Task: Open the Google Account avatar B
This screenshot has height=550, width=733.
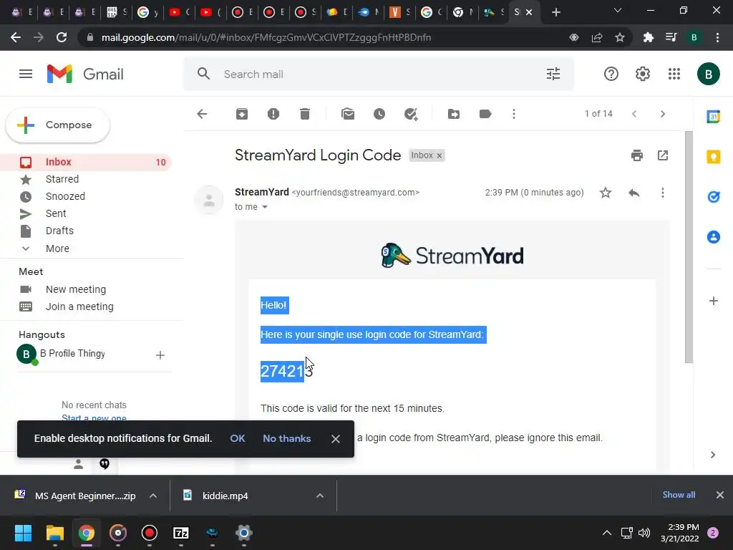Action: coord(708,74)
